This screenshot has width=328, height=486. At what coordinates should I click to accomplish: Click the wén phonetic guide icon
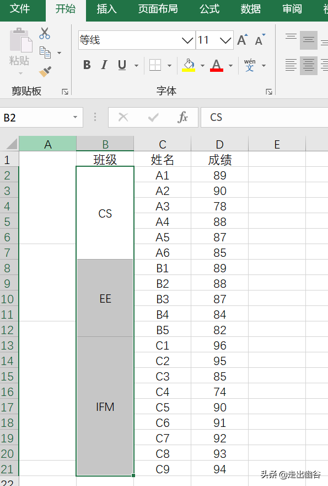250,65
